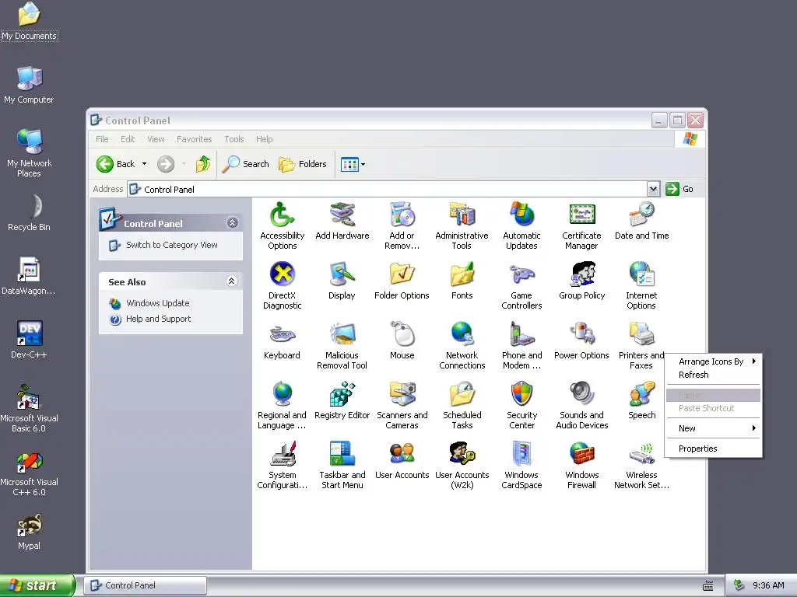Open the File menu

[x=102, y=139]
